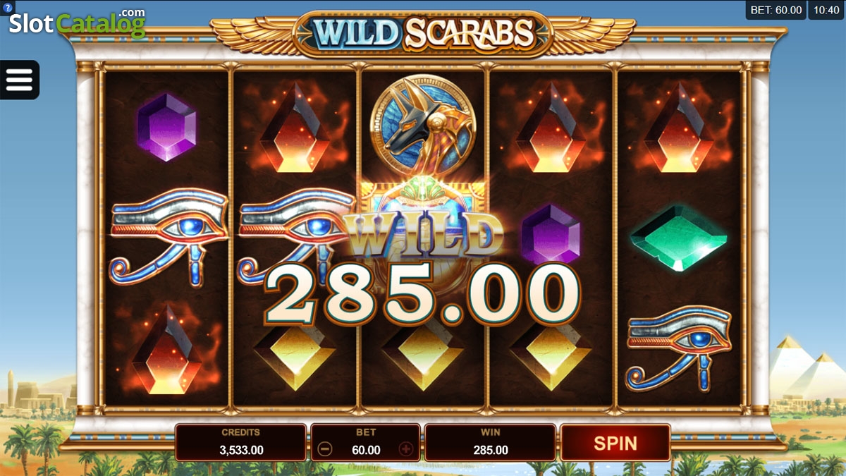The image size is (846, 476).
Task: Increase bet with plus button
Action: [x=406, y=449]
